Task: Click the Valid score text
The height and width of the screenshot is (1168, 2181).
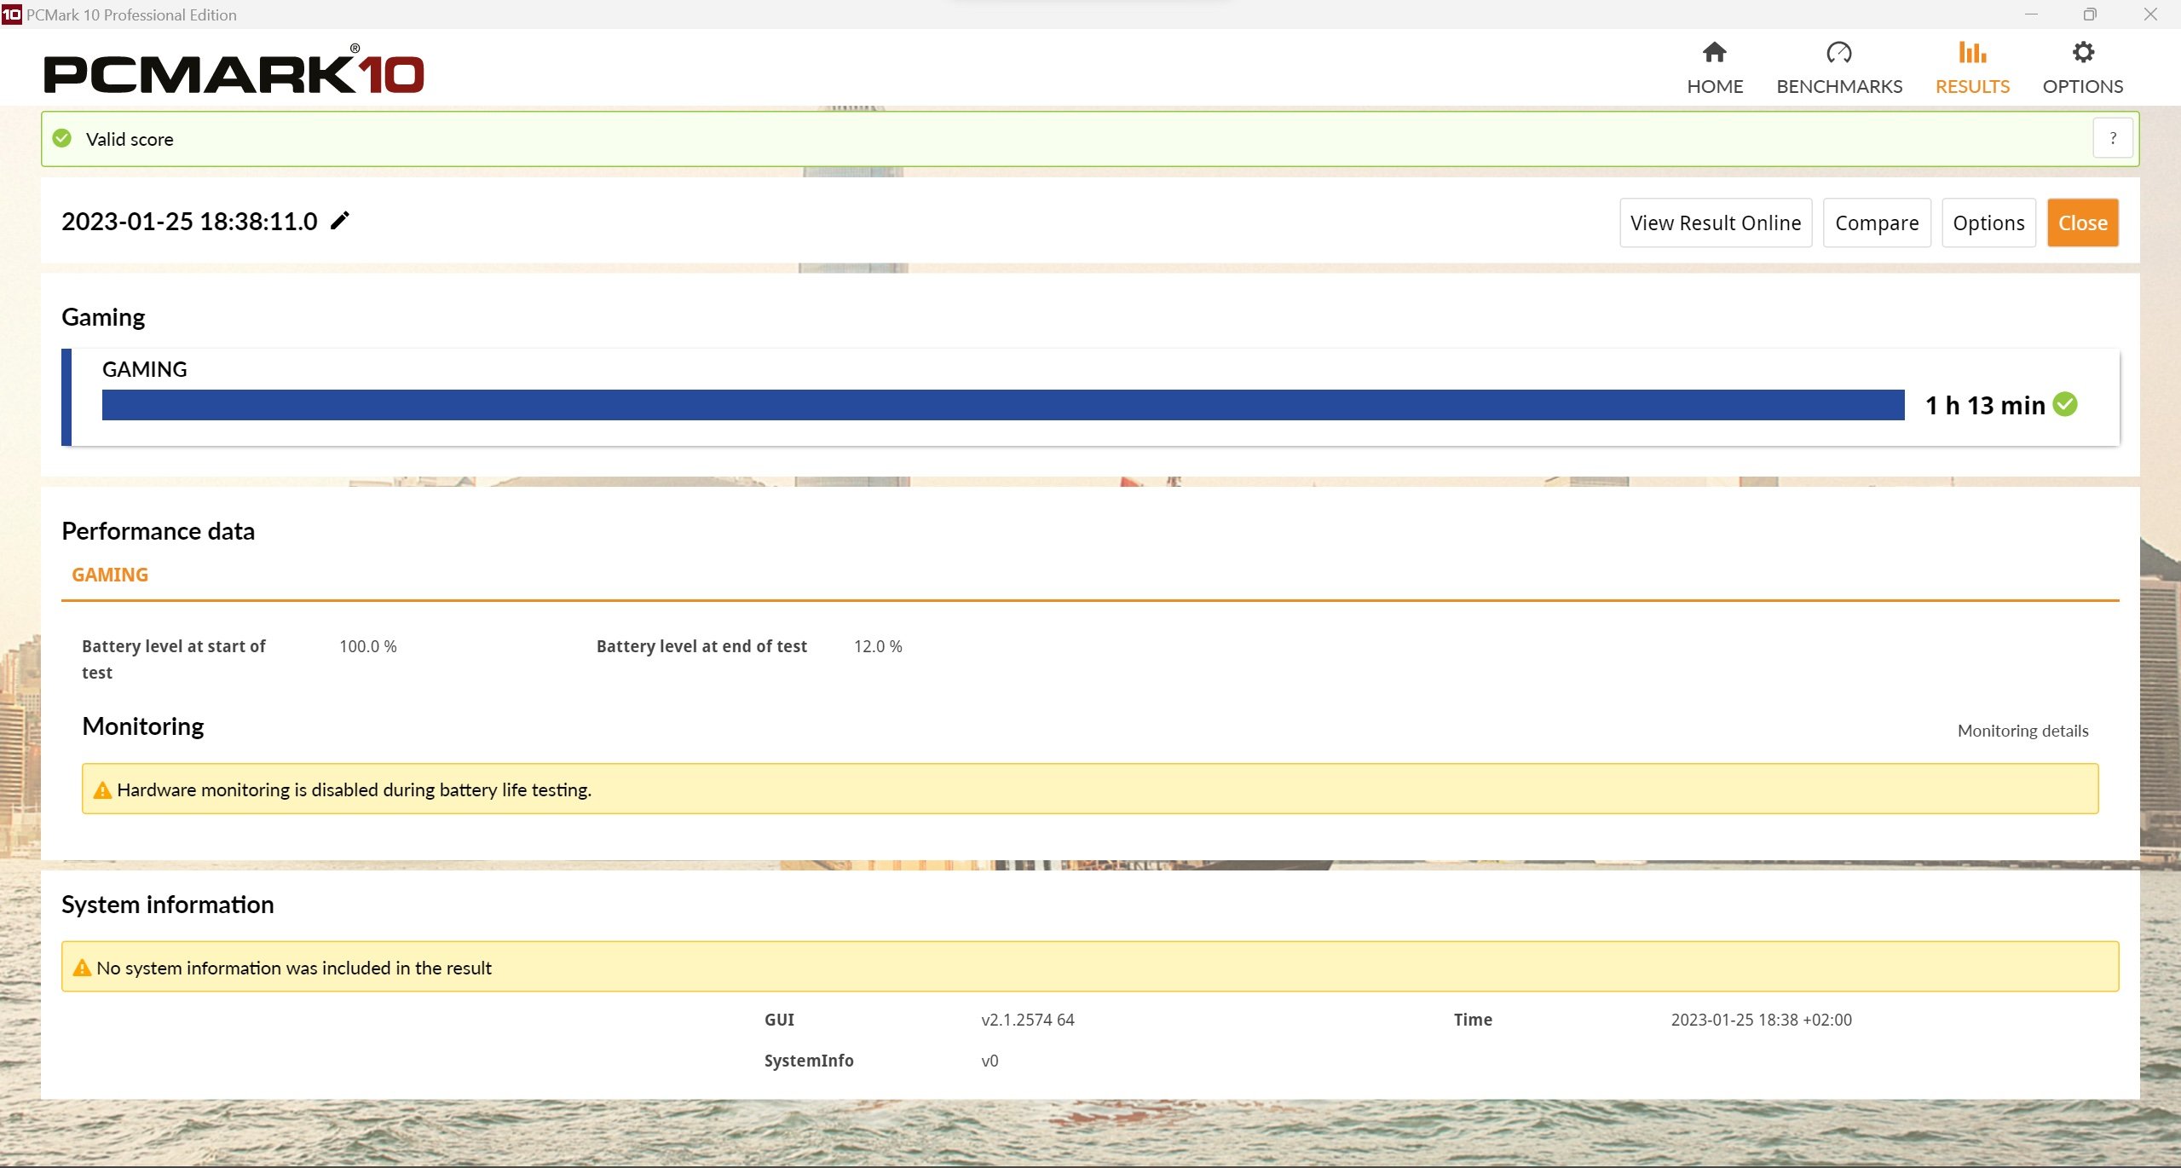Action: click(130, 139)
